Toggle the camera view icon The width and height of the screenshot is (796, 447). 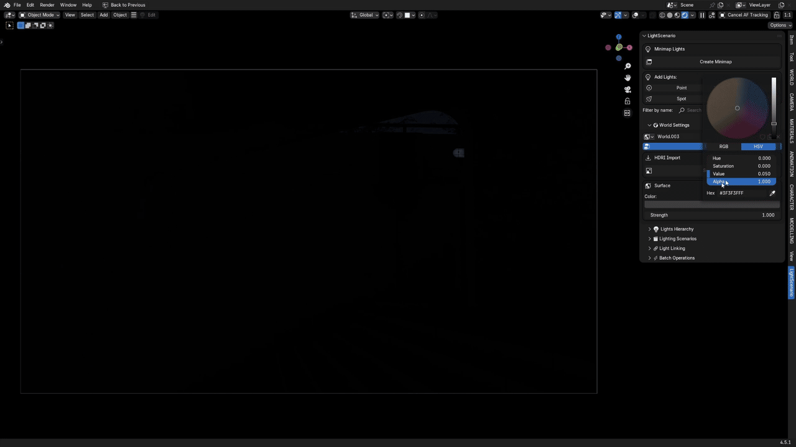click(627, 89)
